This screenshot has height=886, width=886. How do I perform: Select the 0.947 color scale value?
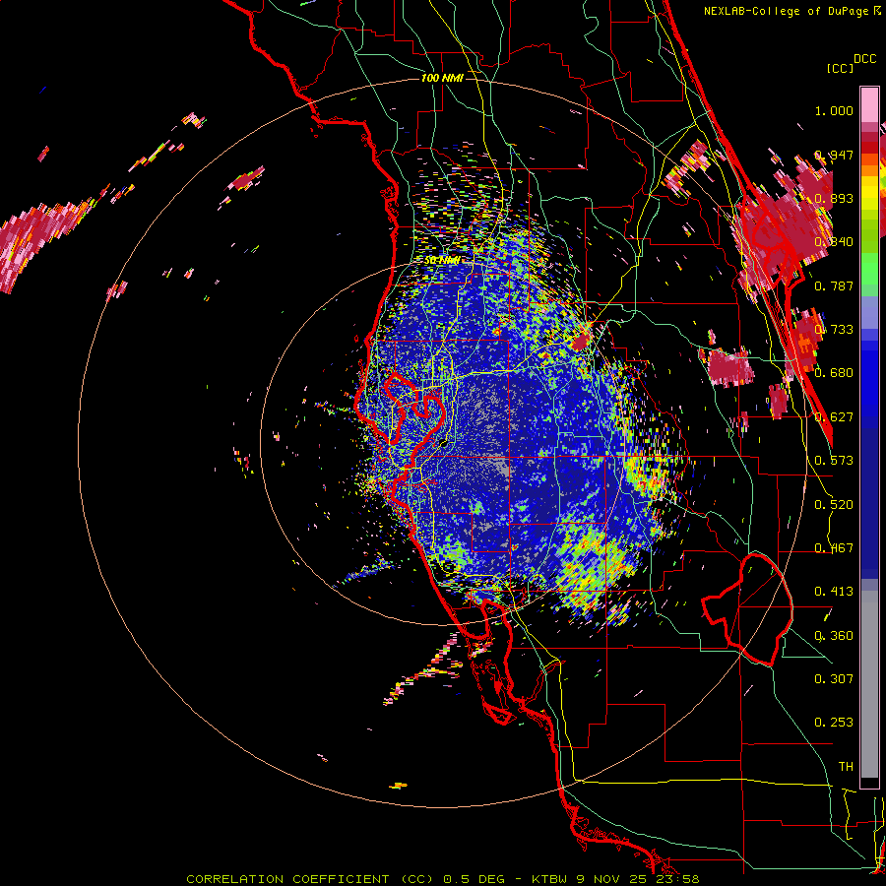point(834,155)
